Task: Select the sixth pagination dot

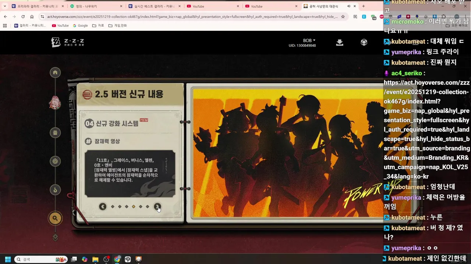Action: coord(148,207)
